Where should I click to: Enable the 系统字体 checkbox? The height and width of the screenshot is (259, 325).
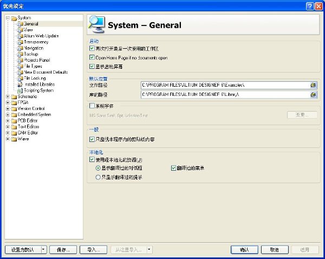point(92,106)
